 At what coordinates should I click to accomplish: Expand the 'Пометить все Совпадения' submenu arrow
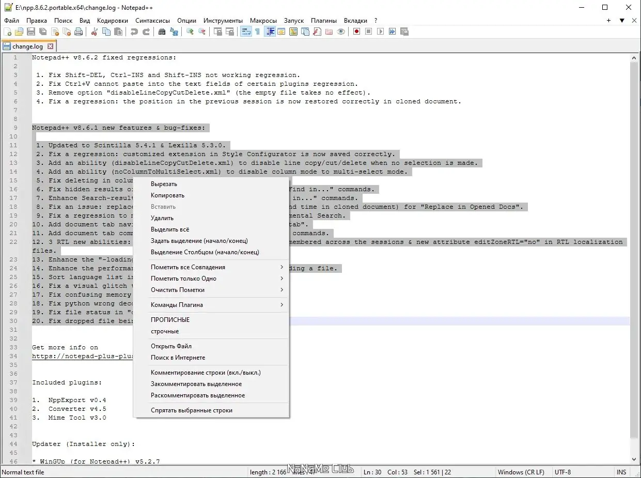282,267
